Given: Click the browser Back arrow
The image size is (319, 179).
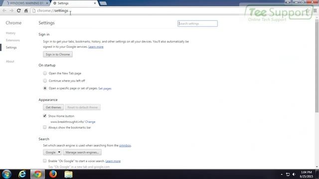Looking at the screenshot, I should point(4,10).
